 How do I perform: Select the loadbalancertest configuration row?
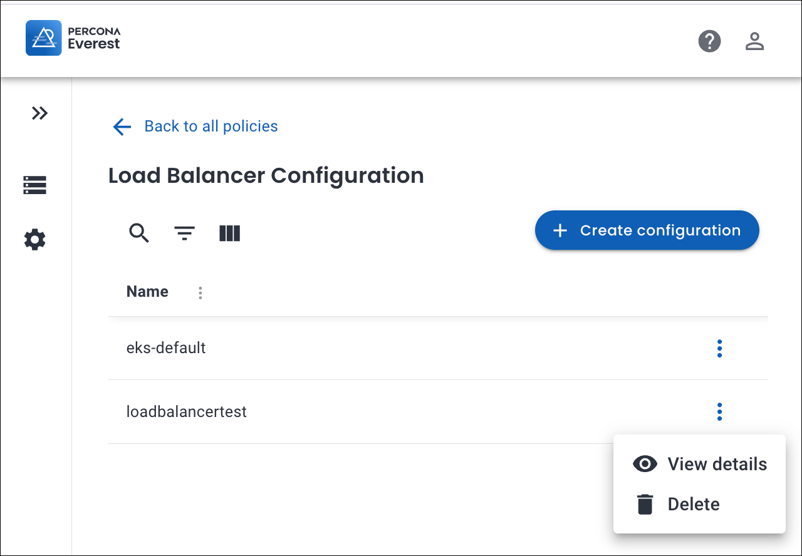(187, 412)
